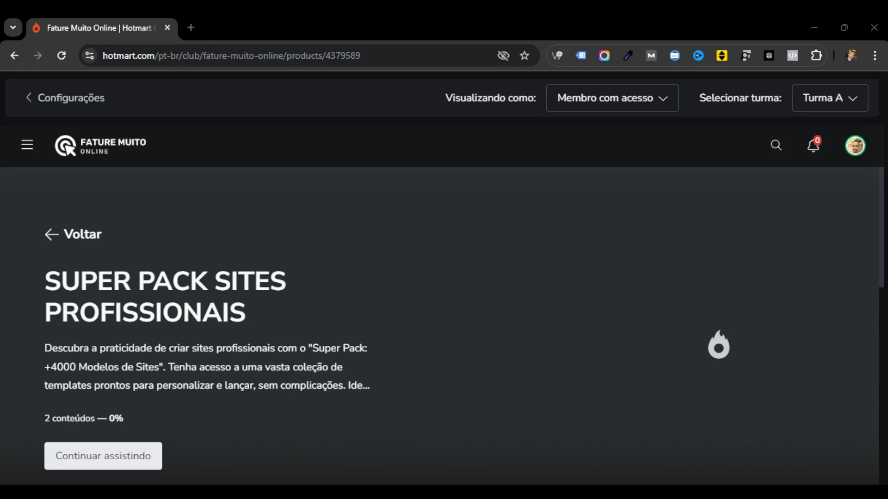The width and height of the screenshot is (888, 499).
Task: Expand the Turma A dropdown
Action: click(830, 98)
